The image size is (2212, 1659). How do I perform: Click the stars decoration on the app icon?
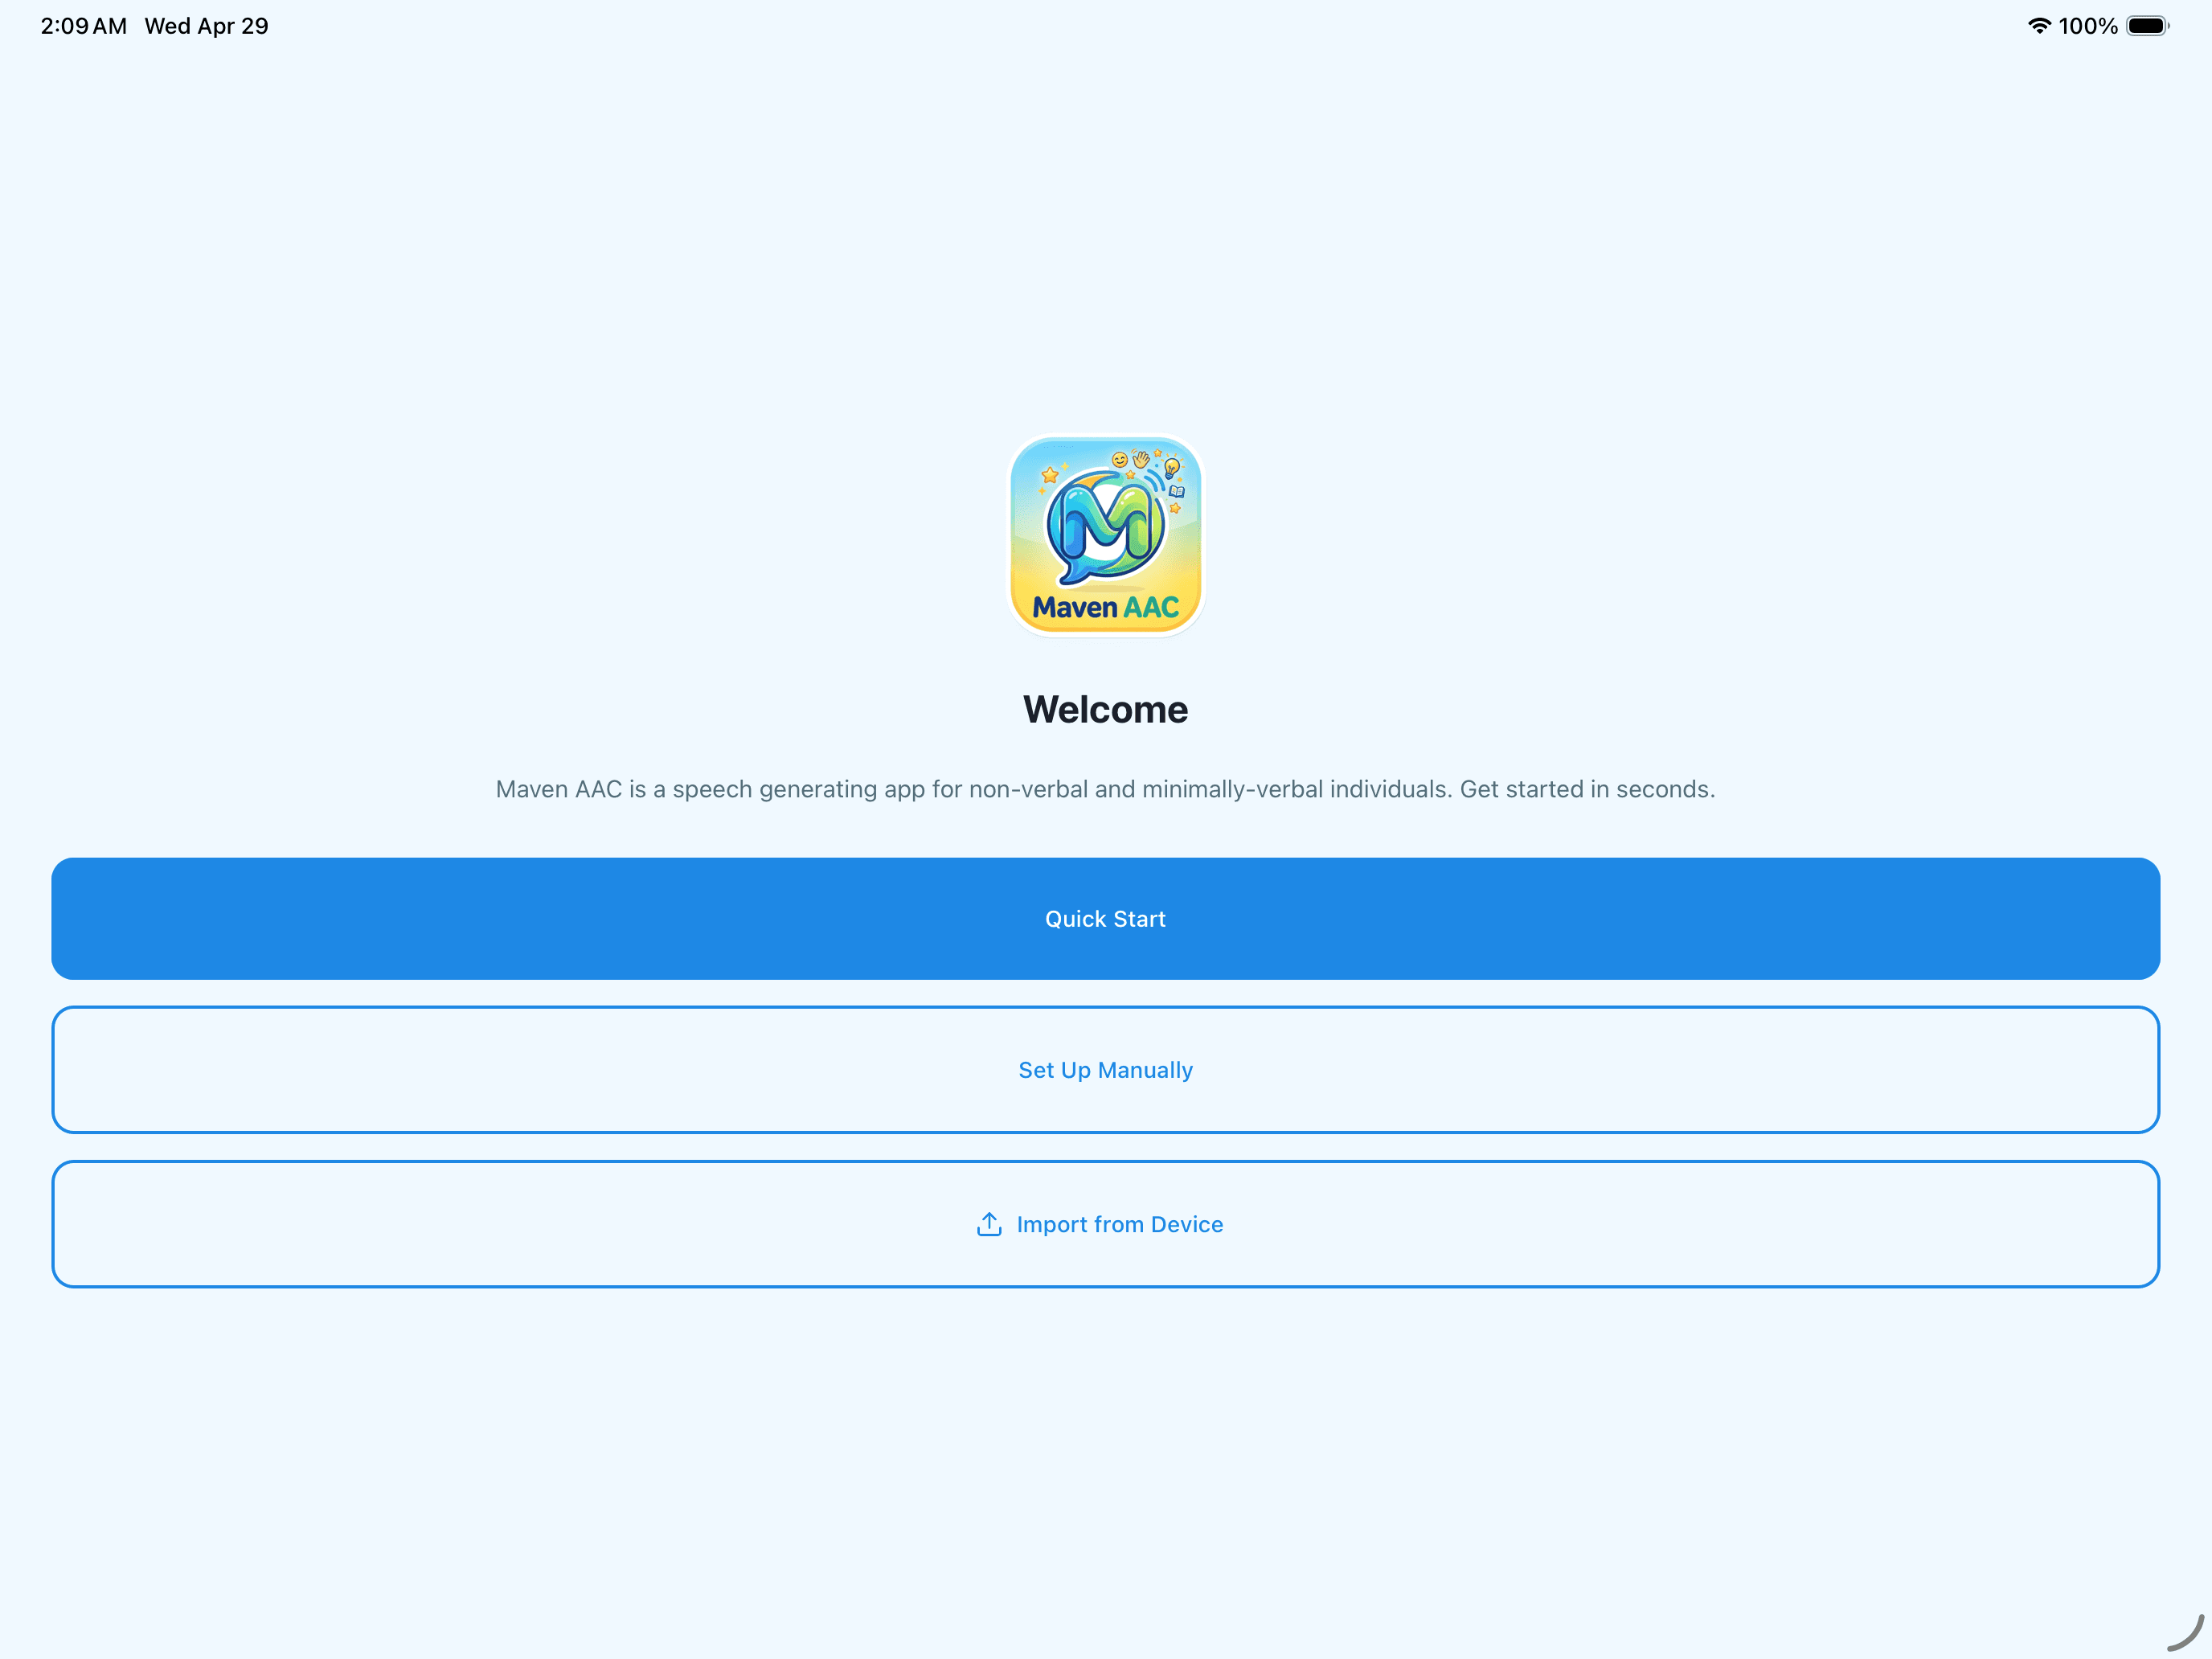pos(1051,475)
